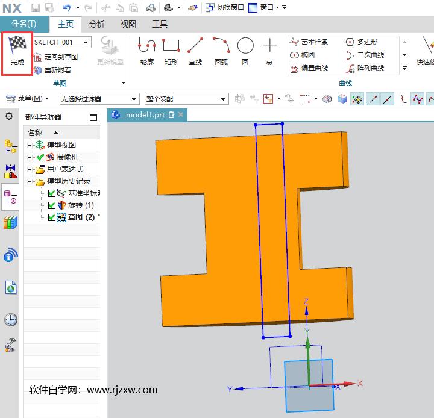Toggle the 草图 (2) checkbox
Image resolution: width=434 pixels, height=418 pixels.
point(52,217)
